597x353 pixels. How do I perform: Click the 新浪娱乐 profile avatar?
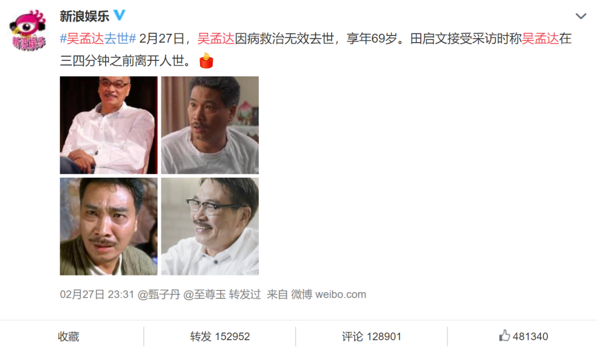coord(28,30)
